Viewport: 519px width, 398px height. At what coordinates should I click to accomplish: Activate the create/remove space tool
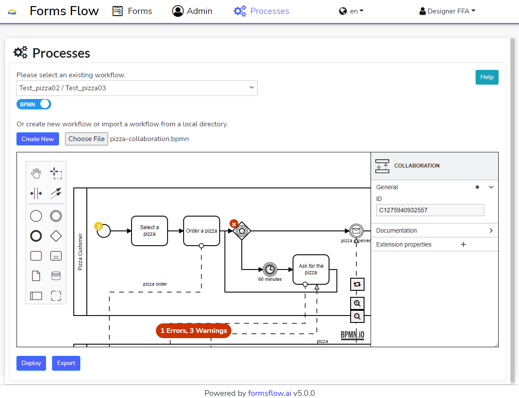[x=36, y=194]
